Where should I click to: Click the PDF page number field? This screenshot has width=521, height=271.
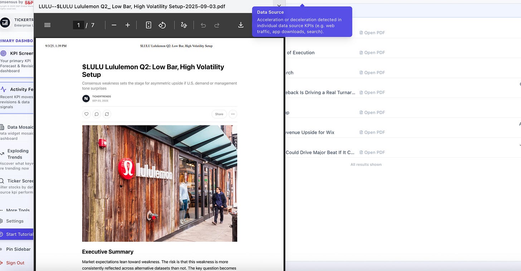pyautogui.click(x=78, y=25)
